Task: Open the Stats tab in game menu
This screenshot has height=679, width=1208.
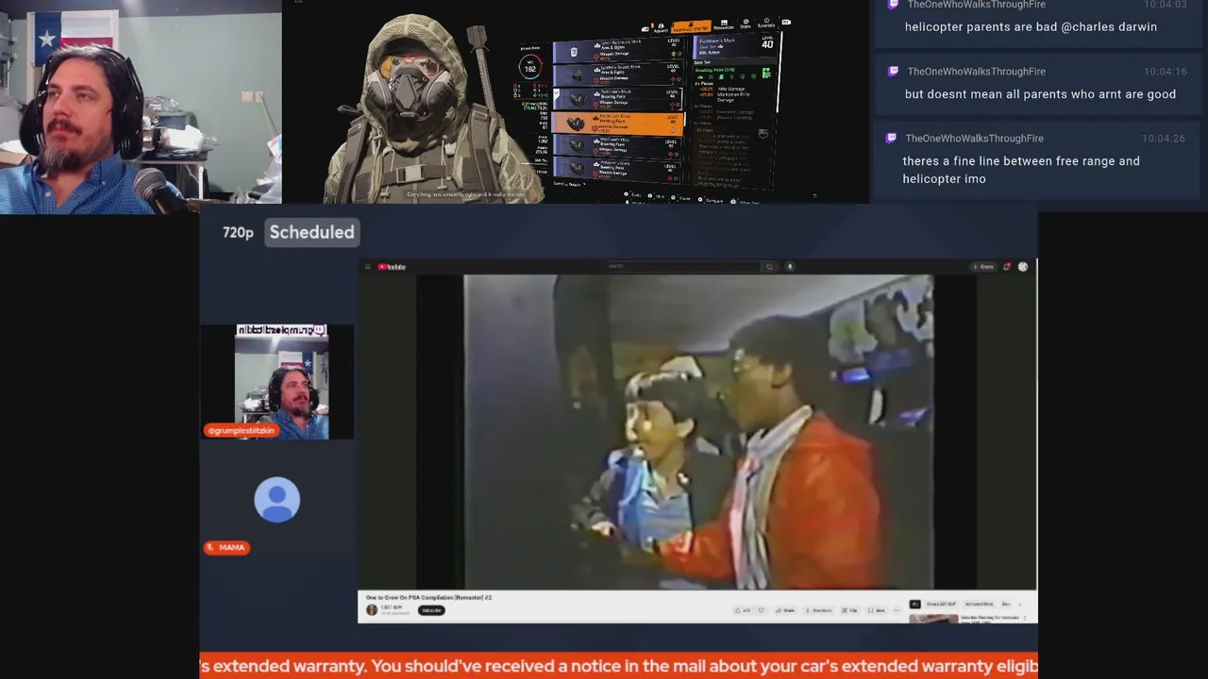Action: click(746, 24)
